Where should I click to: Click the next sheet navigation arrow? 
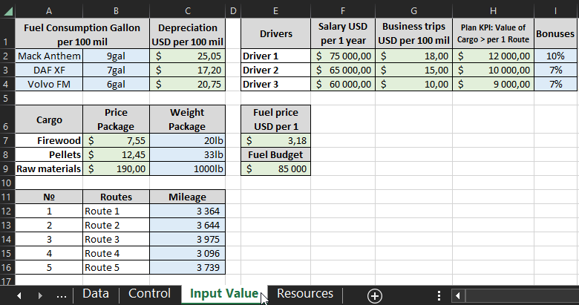click(40, 295)
